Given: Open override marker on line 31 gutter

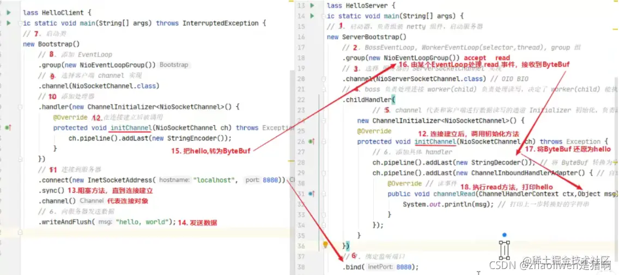Looking at the screenshot, I should click(312, 194).
